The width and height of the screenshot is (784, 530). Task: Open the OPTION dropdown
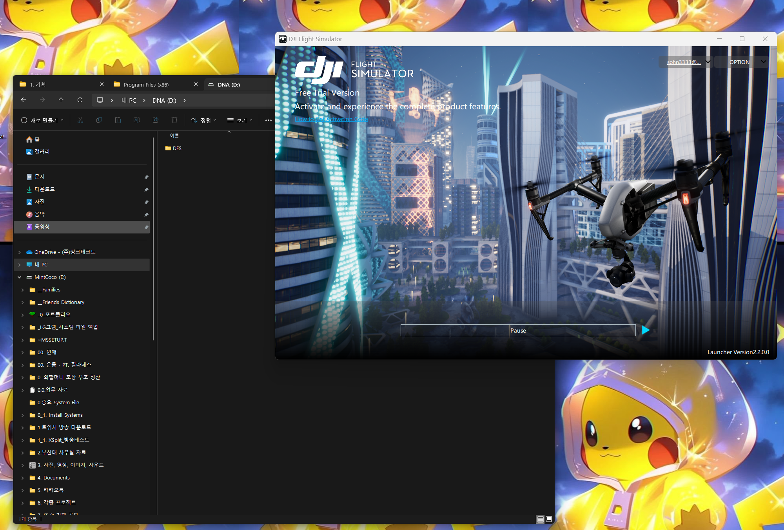[x=740, y=62]
